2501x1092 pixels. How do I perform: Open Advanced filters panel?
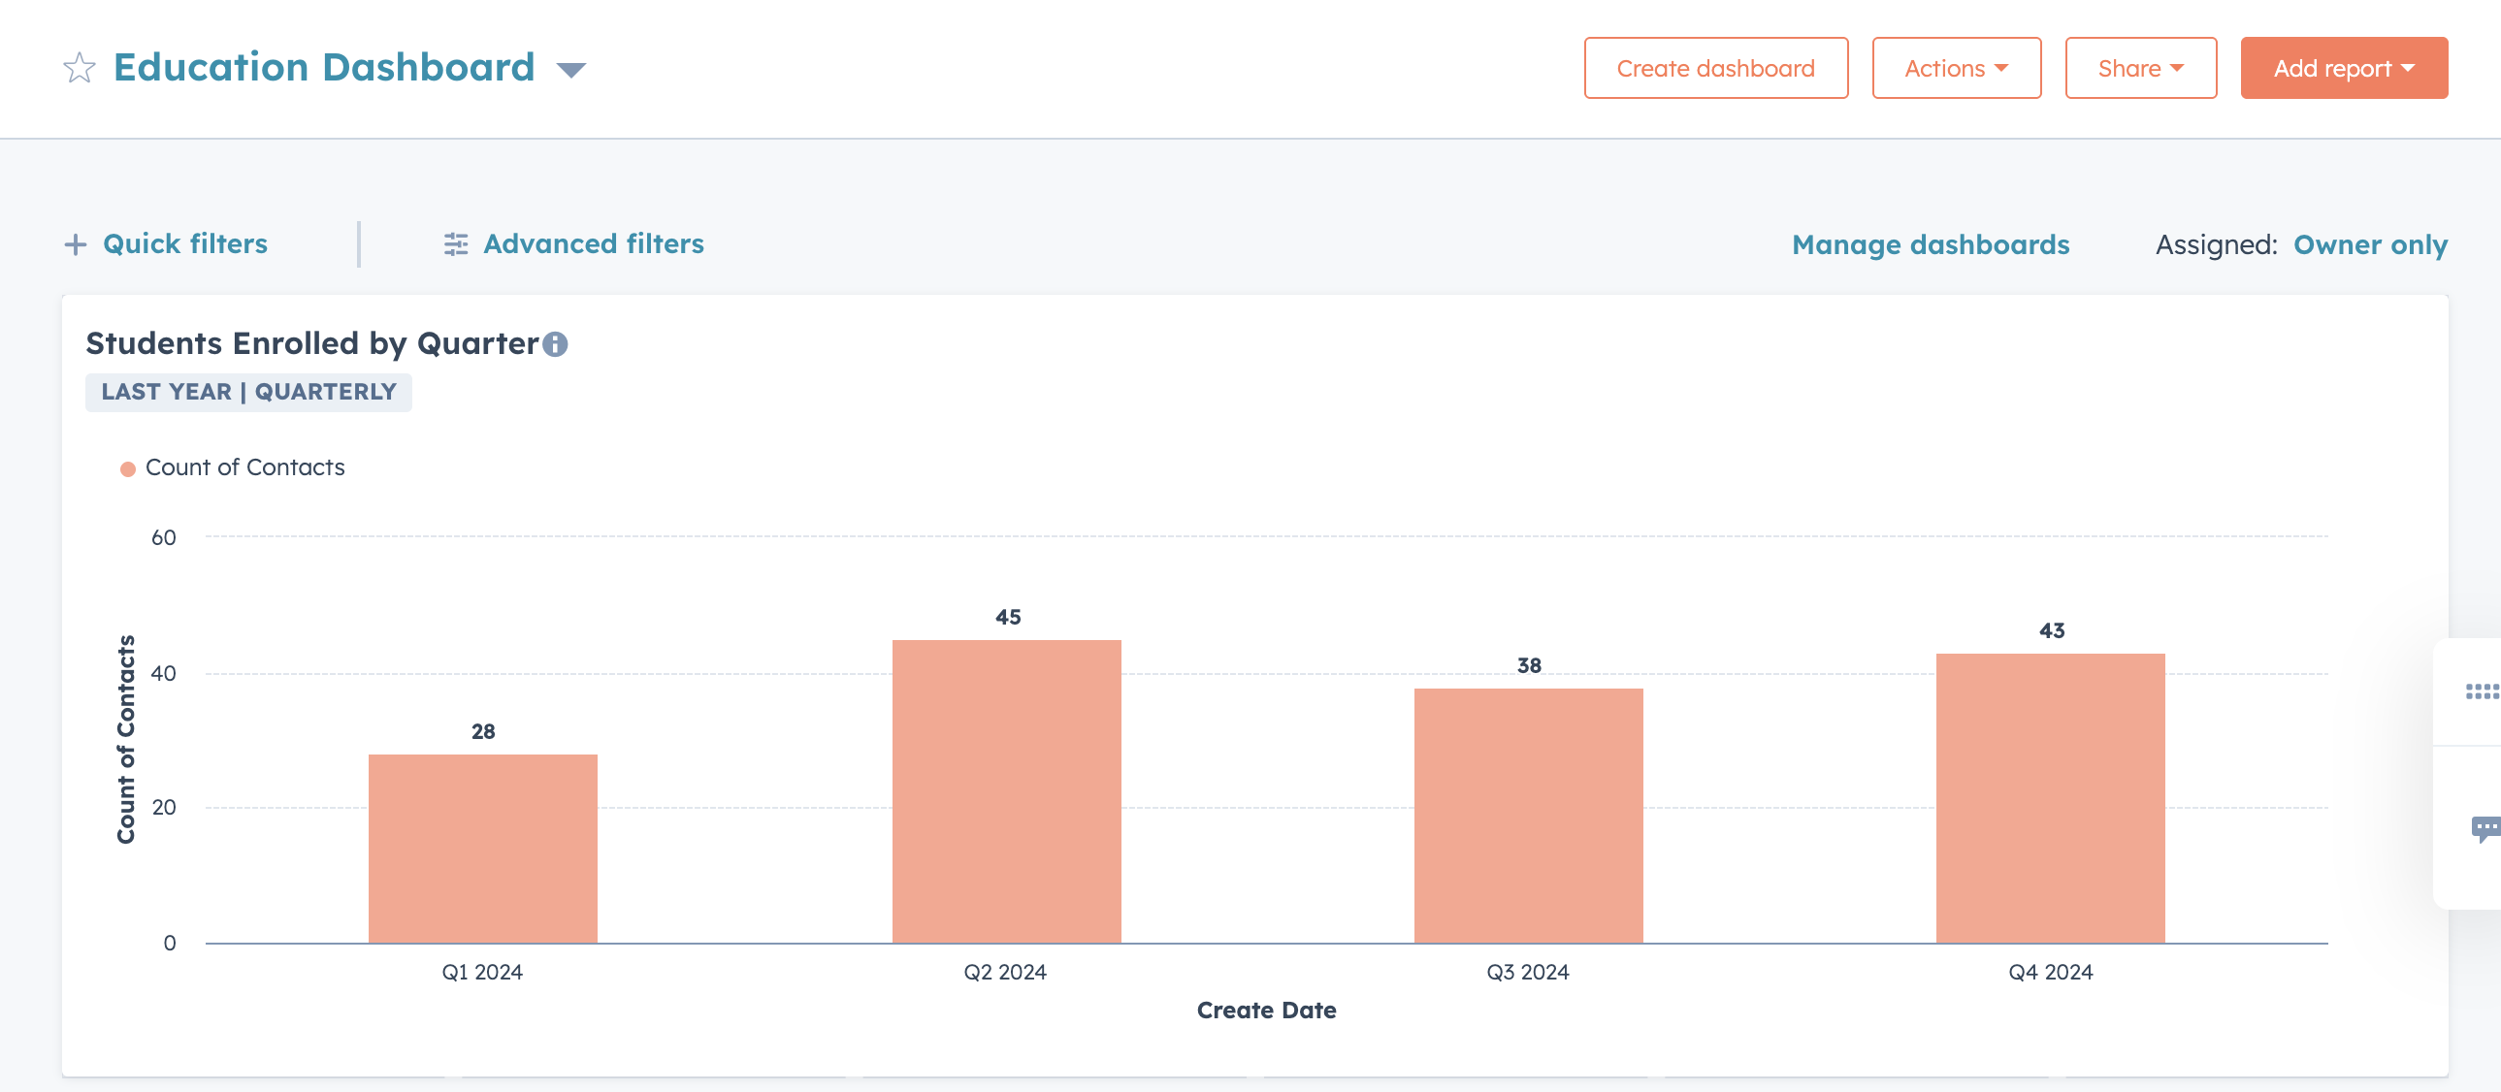[593, 243]
